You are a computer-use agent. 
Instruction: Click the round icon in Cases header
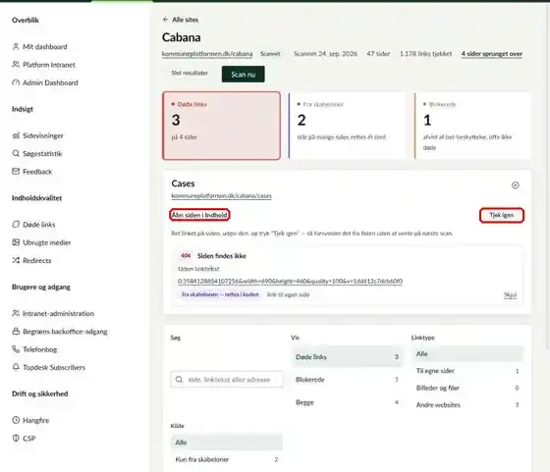point(515,185)
